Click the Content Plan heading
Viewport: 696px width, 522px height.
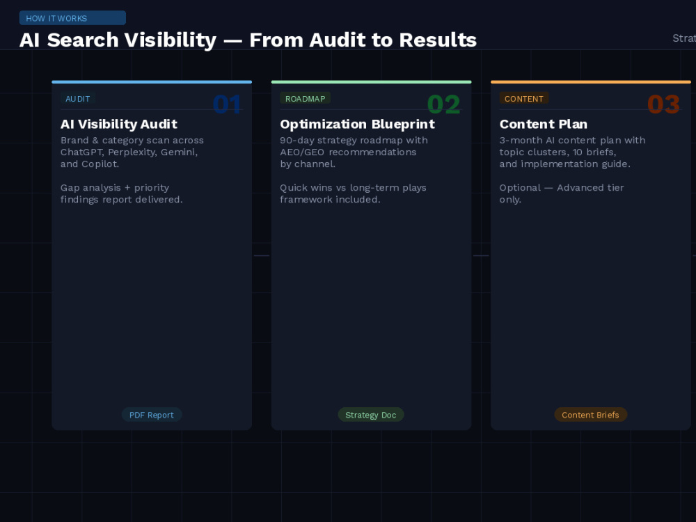pos(544,124)
